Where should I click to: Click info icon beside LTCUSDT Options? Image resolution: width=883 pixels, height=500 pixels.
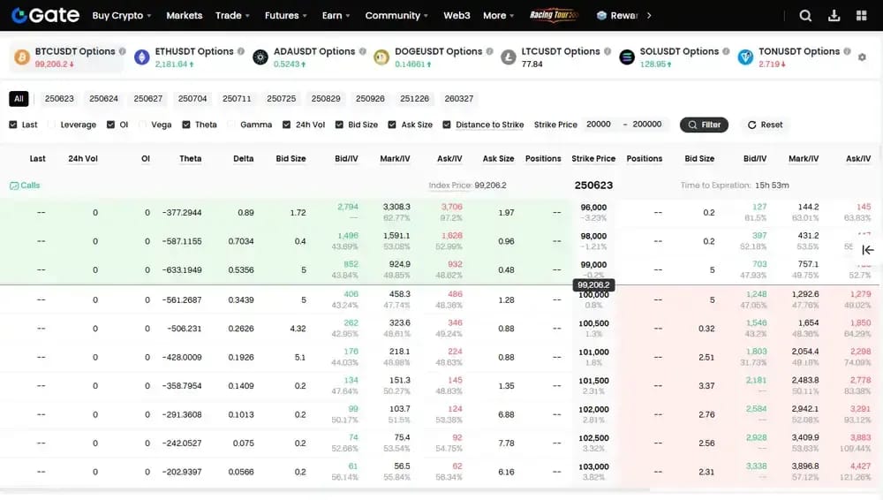608,51
